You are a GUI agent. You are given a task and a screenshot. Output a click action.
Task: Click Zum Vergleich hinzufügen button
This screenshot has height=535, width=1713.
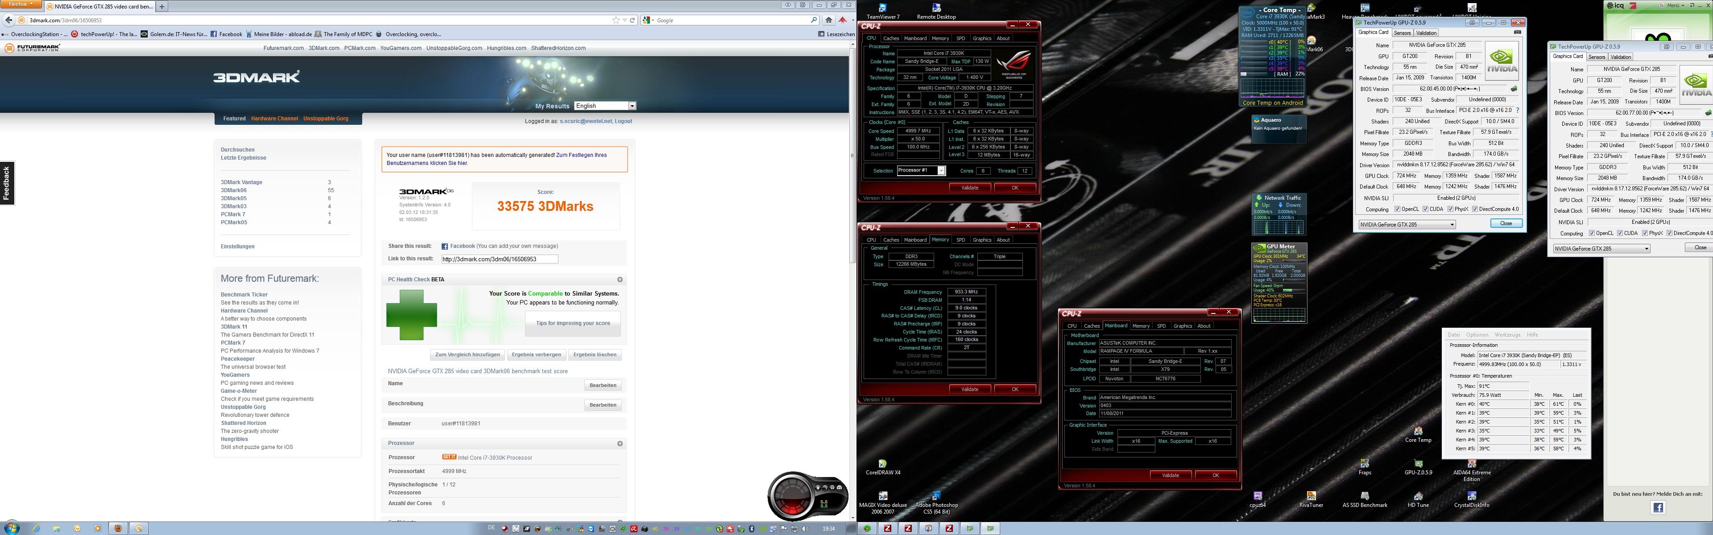[x=468, y=355]
